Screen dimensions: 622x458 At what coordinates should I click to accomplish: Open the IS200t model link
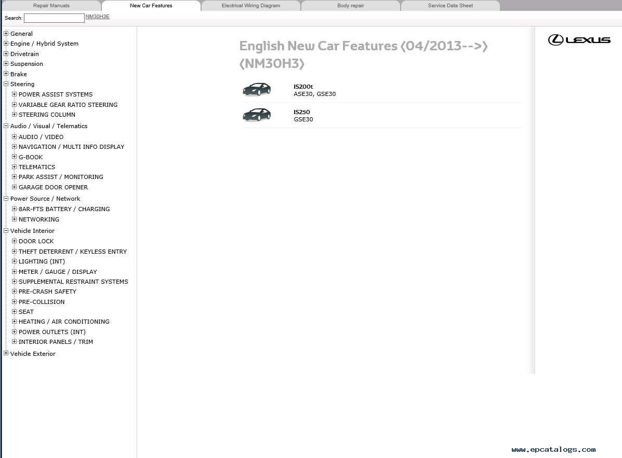coord(303,87)
